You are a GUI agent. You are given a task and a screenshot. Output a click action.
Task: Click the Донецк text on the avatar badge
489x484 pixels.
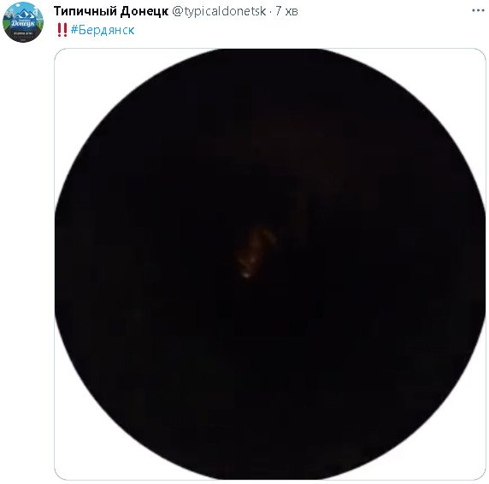tap(23, 23)
